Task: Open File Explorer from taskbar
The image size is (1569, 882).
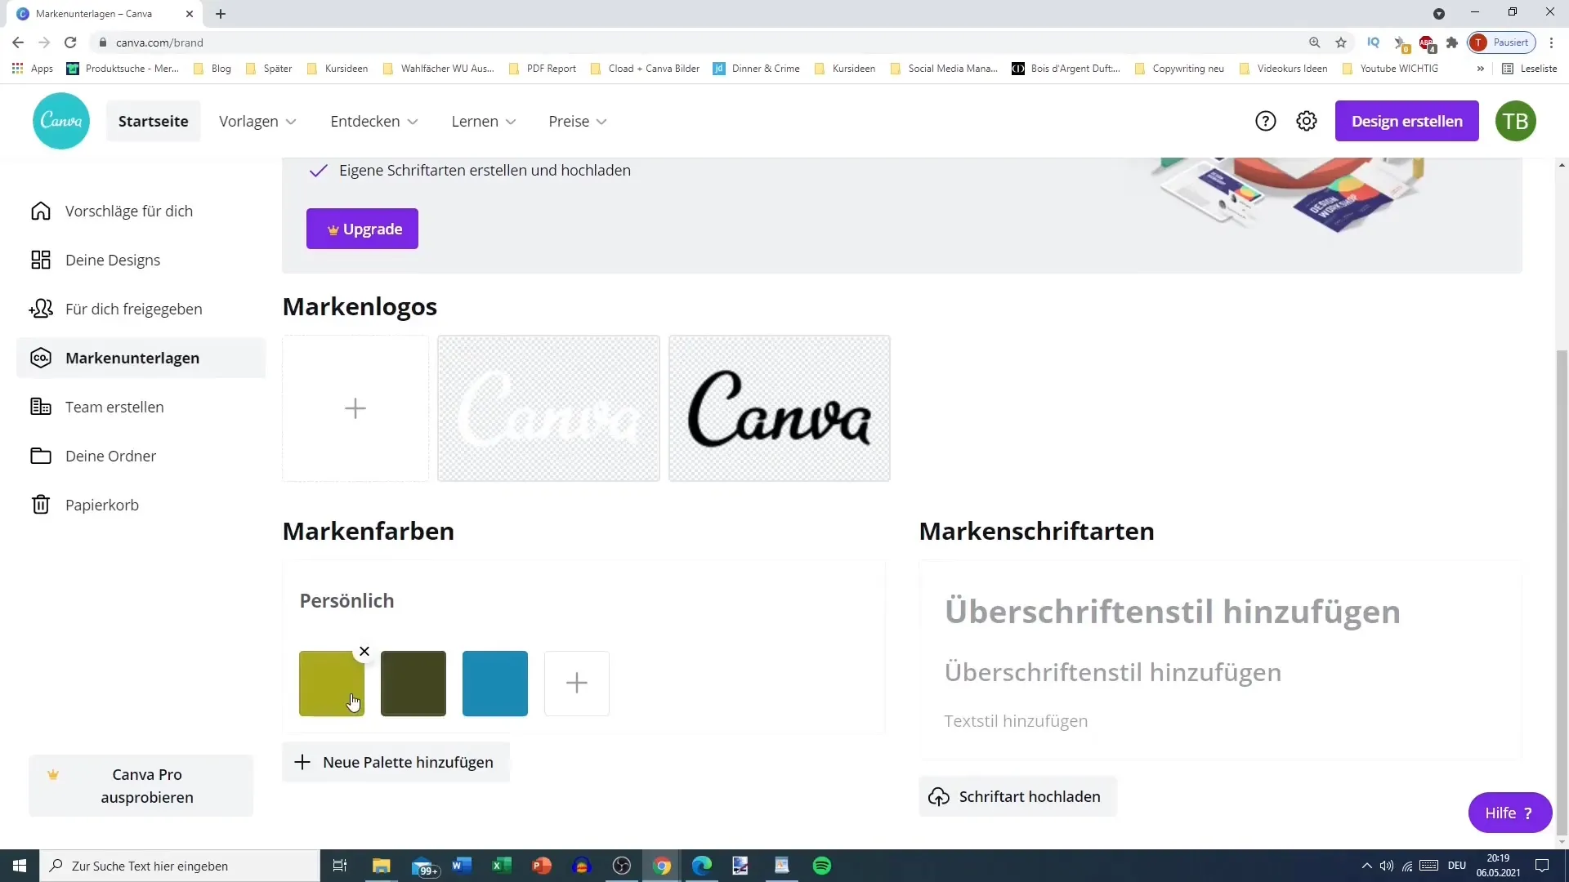Action: (x=382, y=866)
